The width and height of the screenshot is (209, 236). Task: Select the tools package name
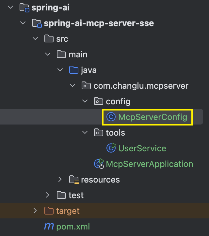tap(115, 133)
